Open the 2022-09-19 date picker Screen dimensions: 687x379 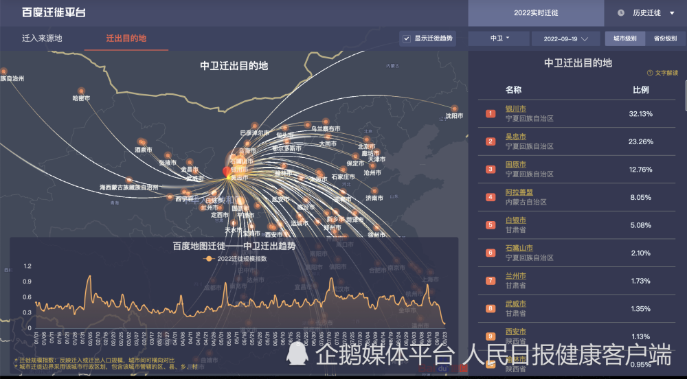coord(565,38)
